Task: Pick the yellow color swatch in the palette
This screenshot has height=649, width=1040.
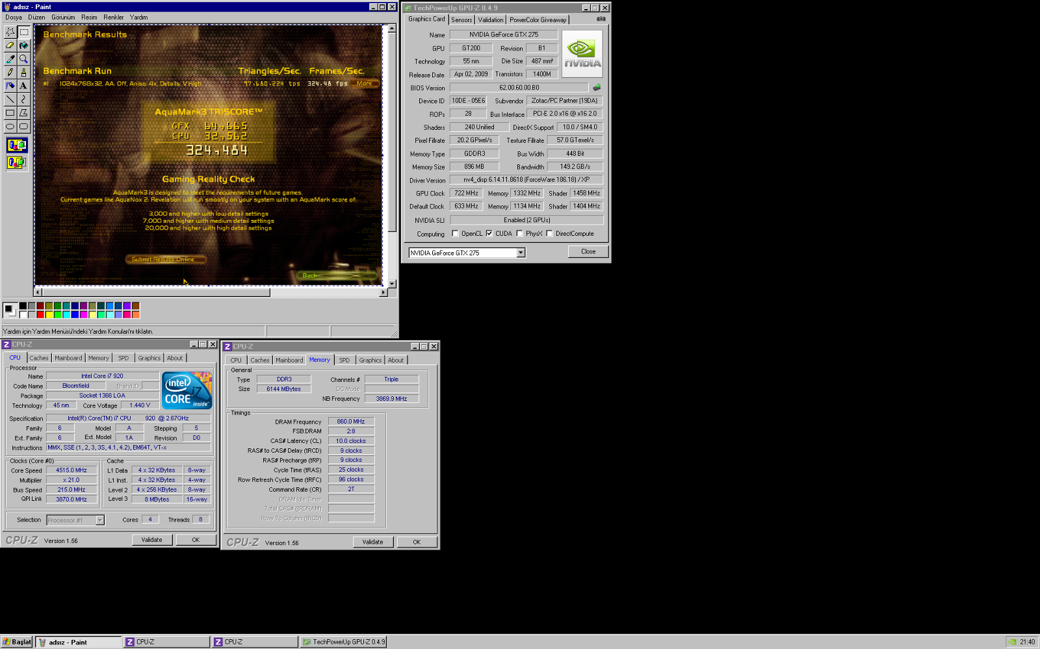Action: [x=49, y=314]
